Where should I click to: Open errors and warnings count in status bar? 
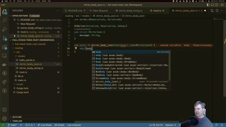30,125
